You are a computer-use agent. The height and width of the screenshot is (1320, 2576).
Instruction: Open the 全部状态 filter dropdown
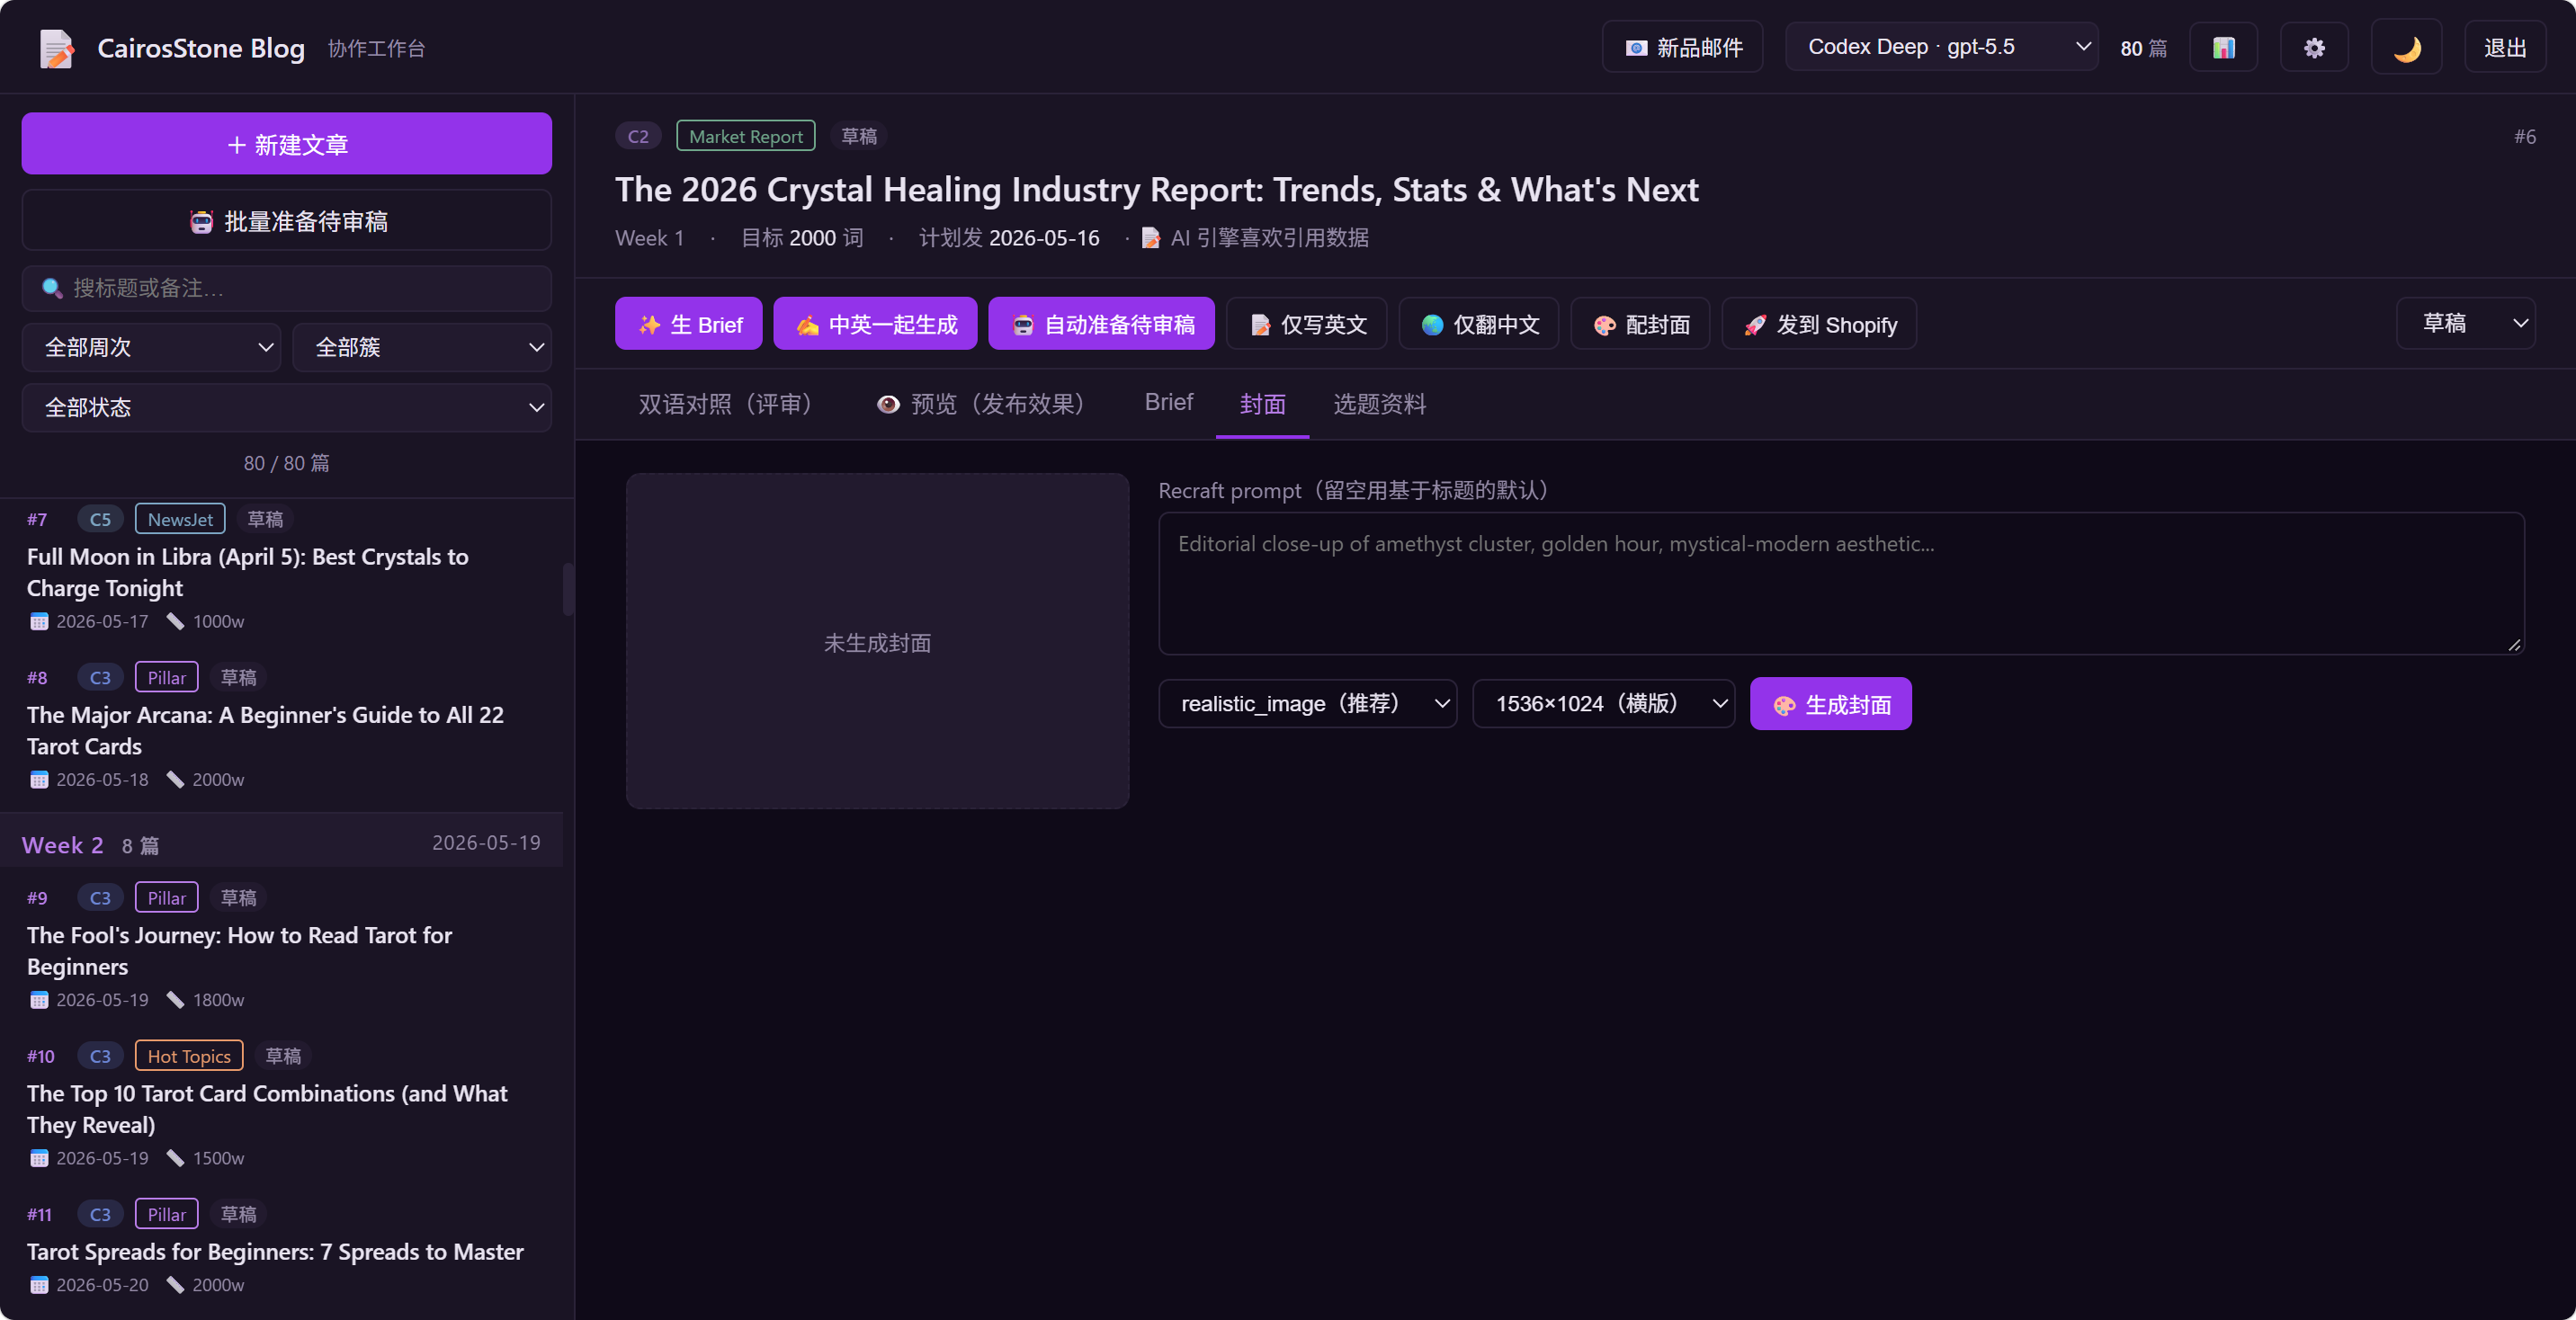point(287,407)
